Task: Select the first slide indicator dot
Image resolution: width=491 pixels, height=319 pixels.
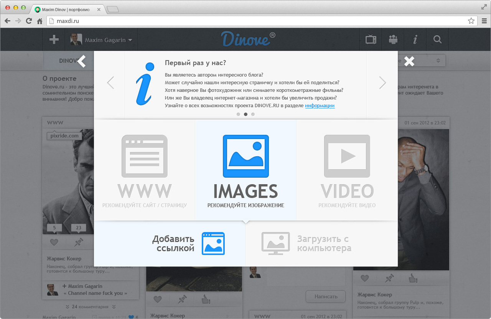Action: (238, 114)
